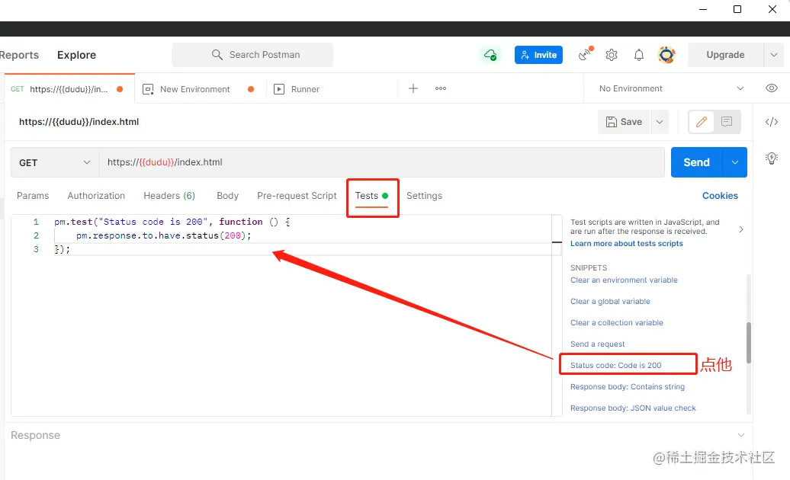Click the Upgrade button
Viewport: 790px width, 480px height.
click(725, 55)
